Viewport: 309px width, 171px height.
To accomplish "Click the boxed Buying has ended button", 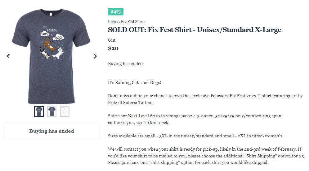I will [52, 131].
